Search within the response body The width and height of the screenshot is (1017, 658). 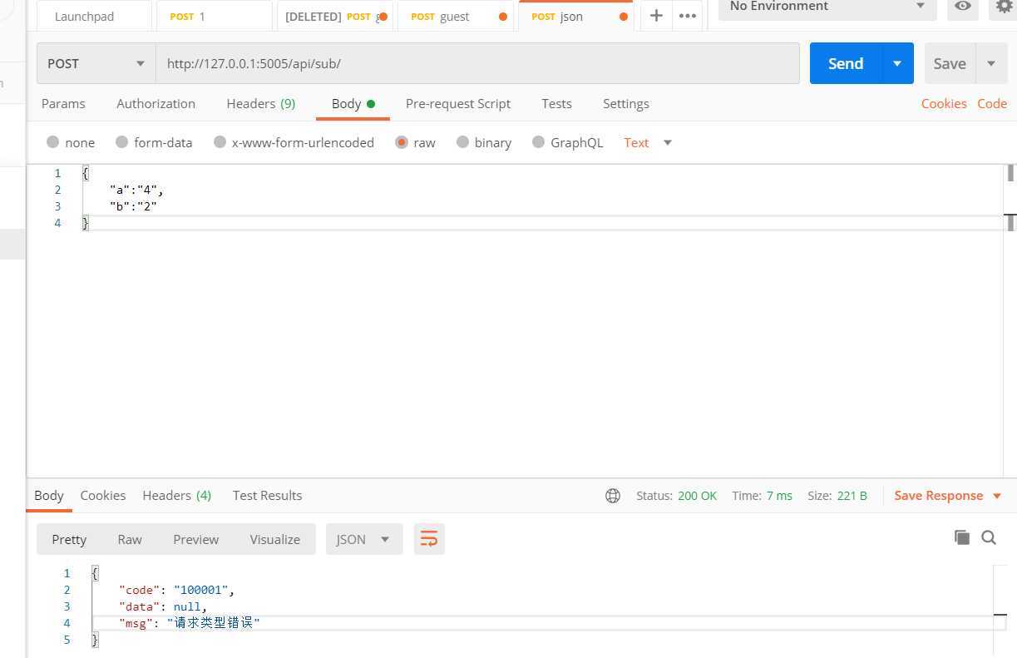tap(989, 537)
